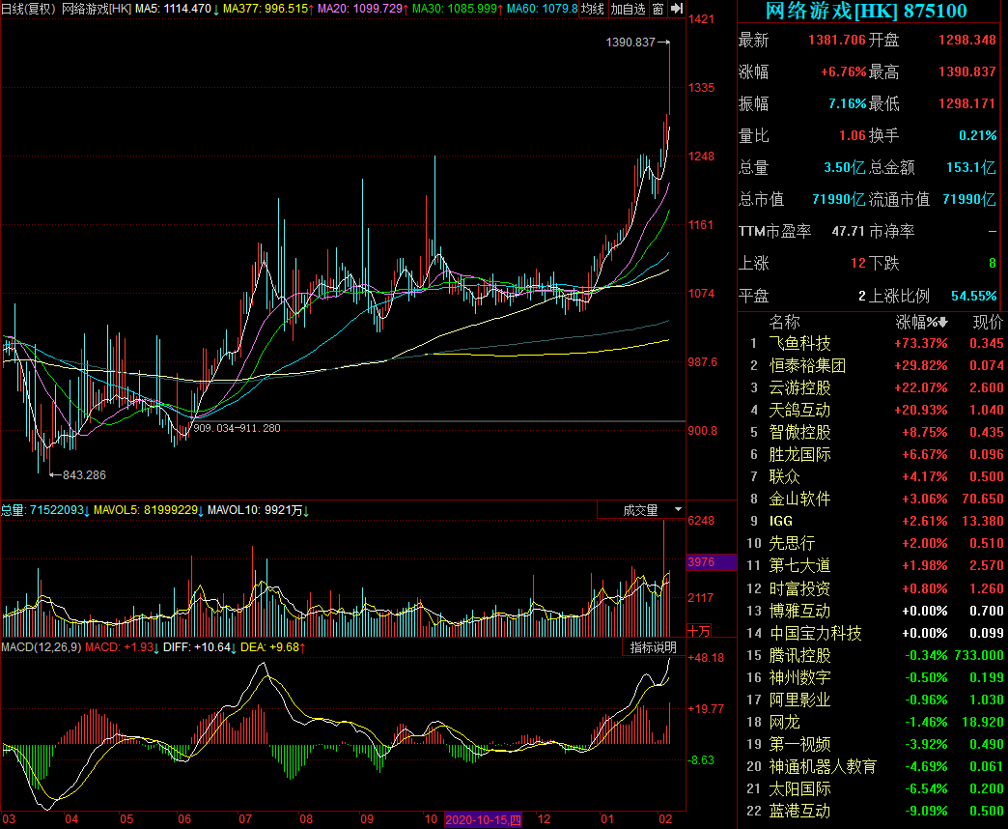Screen dimensions: 1008x829
Task: Click the 总金额 153.1亿 value
Action: click(970, 167)
